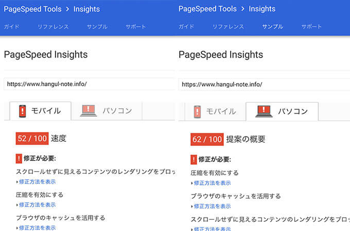This screenshot has width=350, height=231.
Task: Expand 修正方法を表示 under 圧縮を有効にする in right panel
Action: [x=211, y=183]
